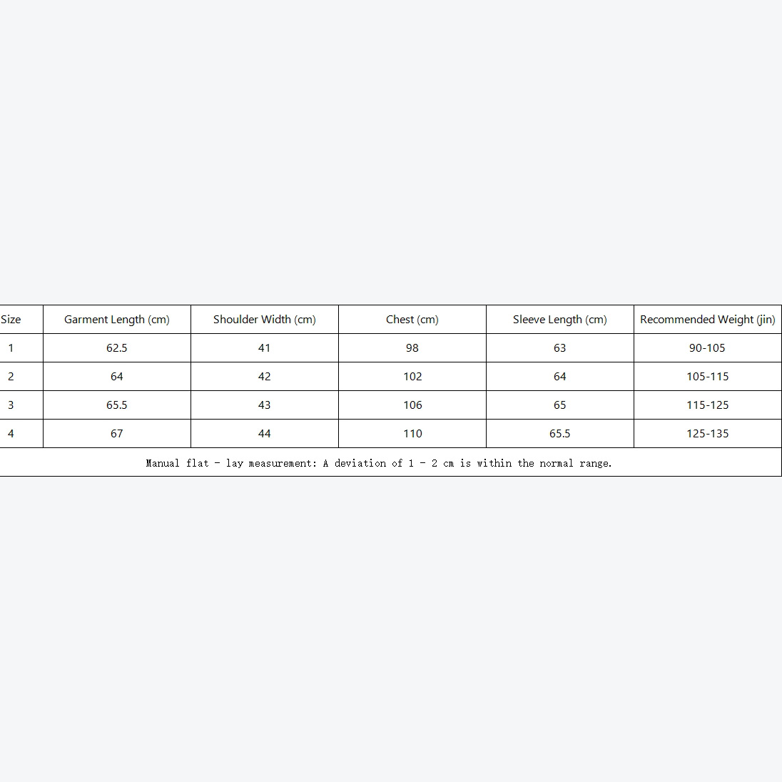The width and height of the screenshot is (782, 782).
Task: Click the shoulder width value 43
Action: (x=265, y=405)
